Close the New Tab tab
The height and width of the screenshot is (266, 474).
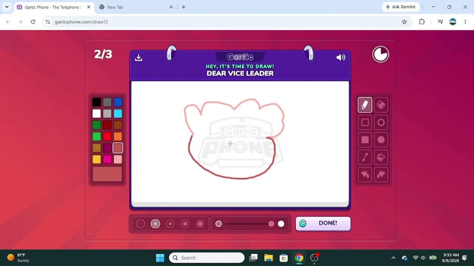point(171,7)
